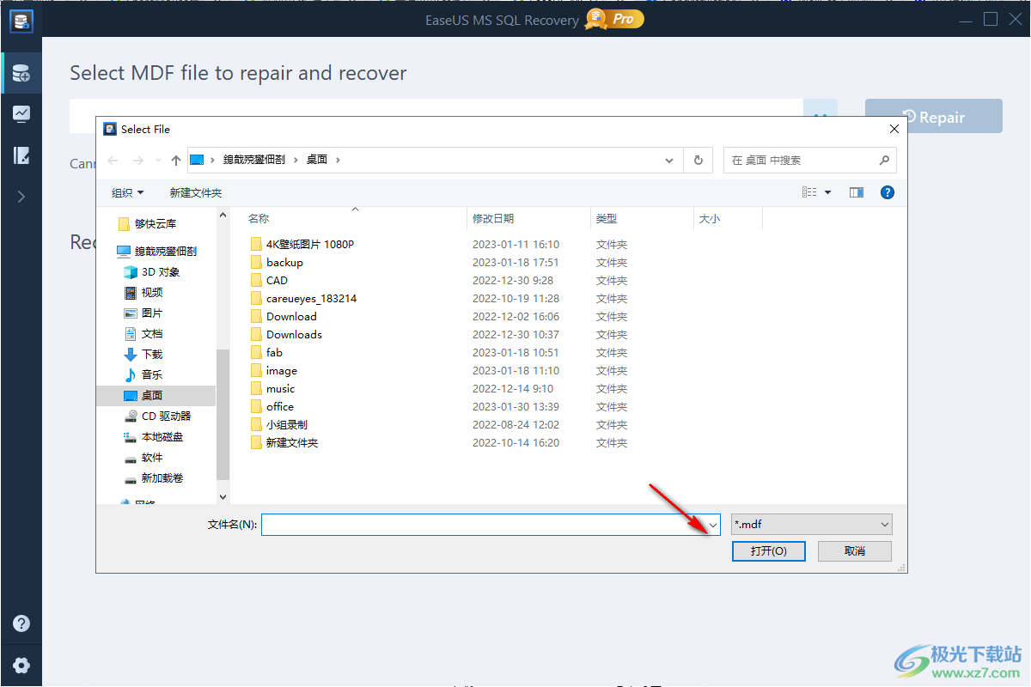This screenshot has height=687, width=1031.
Task: Open the *.mdf file type dropdown
Action: click(812, 525)
